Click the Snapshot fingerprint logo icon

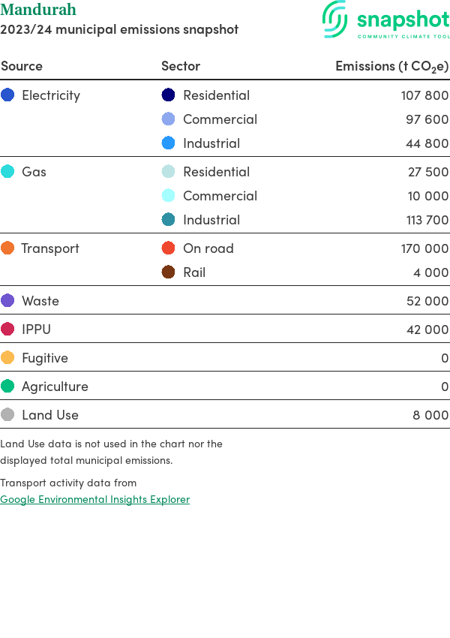[334, 19]
